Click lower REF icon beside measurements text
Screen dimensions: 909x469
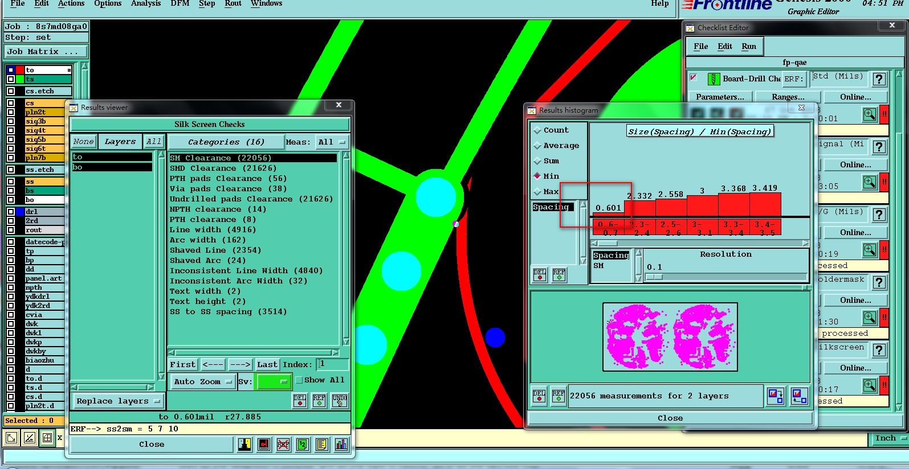coord(559,396)
